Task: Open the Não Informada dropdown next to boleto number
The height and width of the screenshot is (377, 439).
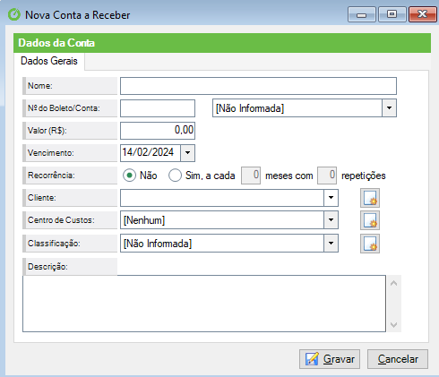Action: (389, 108)
